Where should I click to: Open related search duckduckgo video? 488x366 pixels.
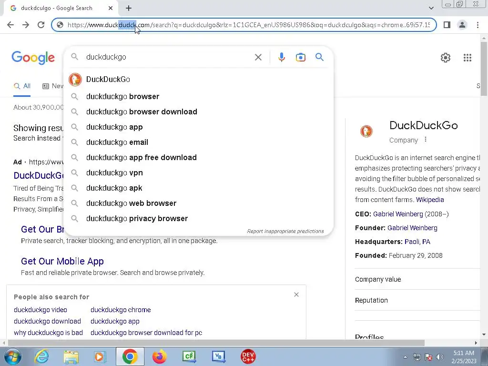41,310
